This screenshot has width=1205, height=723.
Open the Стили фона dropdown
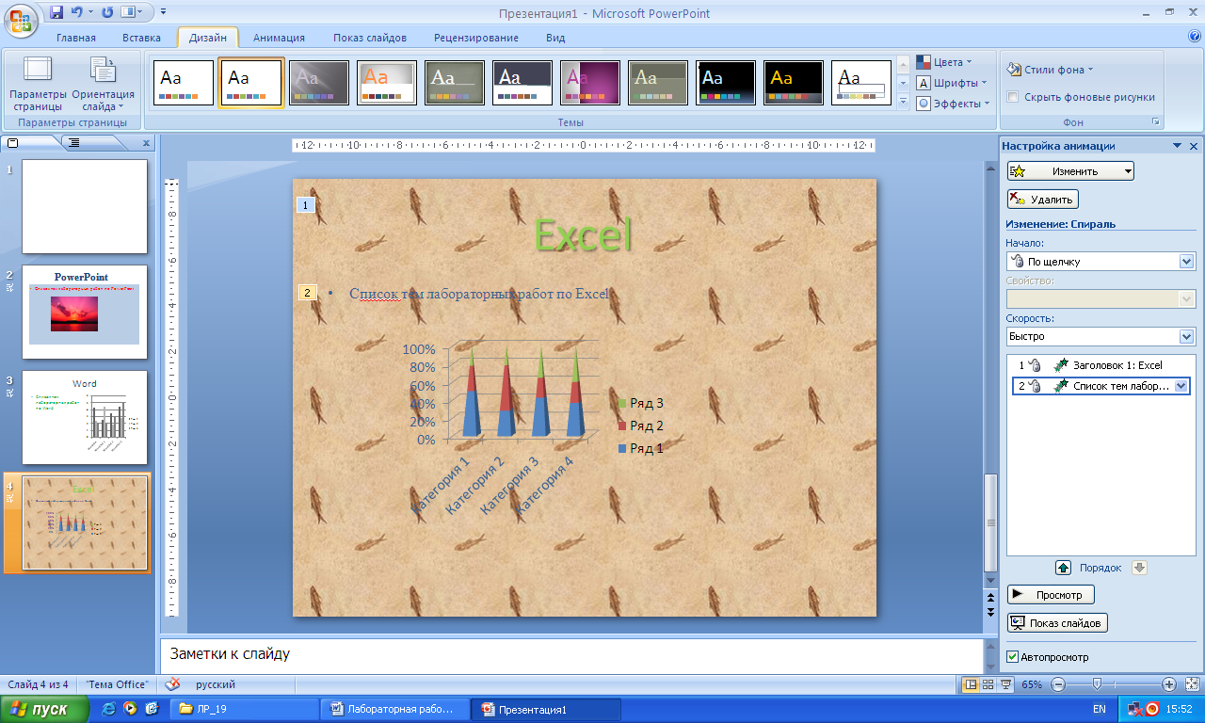pyautogui.click(x=1050, y=70)
